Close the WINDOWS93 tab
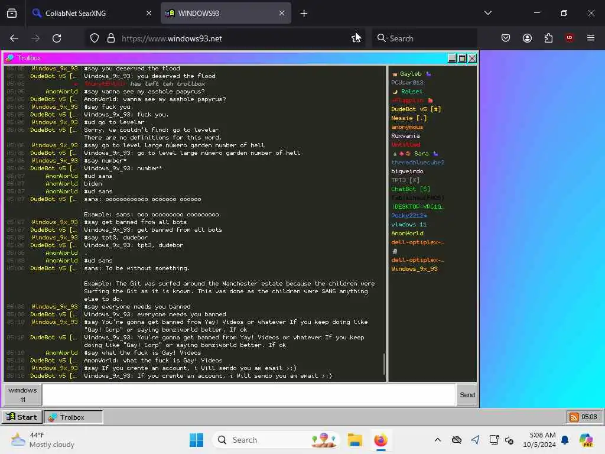Screen dimensions: 605x454 pos(282,13)
